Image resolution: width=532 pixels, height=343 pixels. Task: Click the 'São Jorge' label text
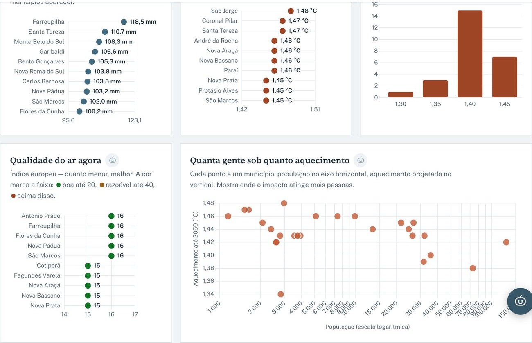click(x=224, y=11)
